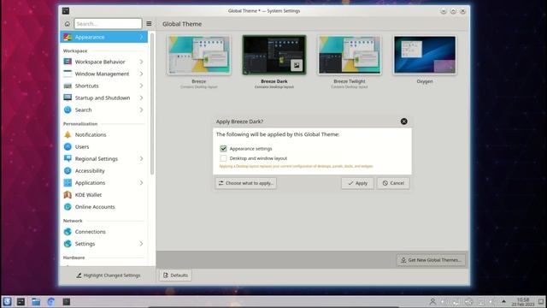This screenshot has height=308, width=547.
Task: Click the Defaults button
Action: click(175, 275)
